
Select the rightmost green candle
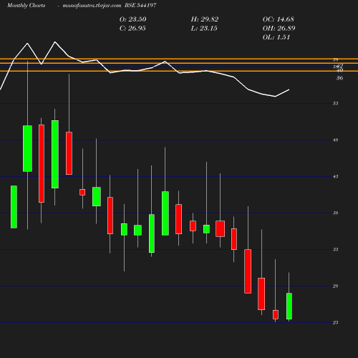click(x=289, y=306)
